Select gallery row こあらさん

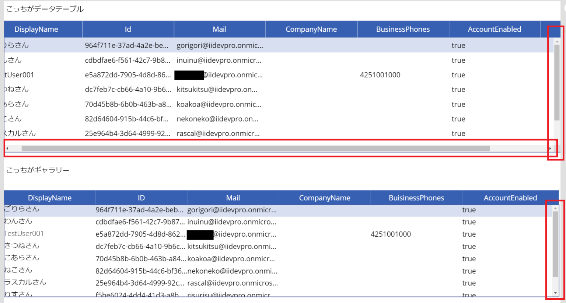tap(22, 258)
